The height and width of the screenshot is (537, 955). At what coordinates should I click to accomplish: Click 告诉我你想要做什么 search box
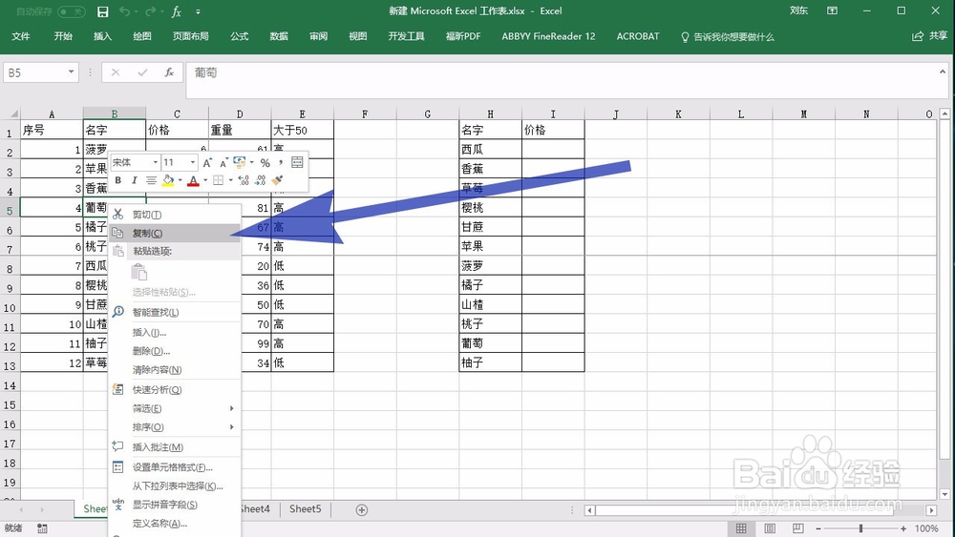point(728,37)
